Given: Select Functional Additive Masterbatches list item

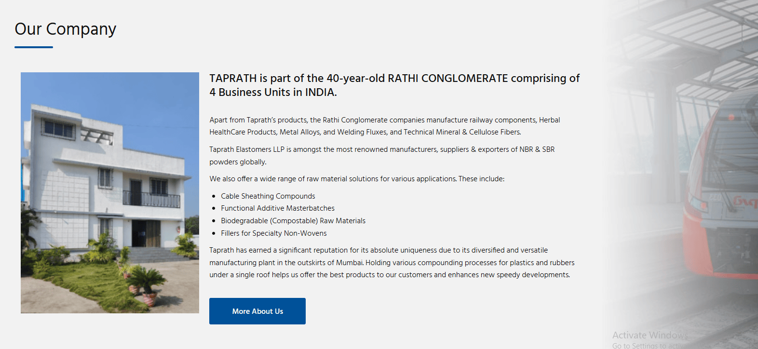Looking at the screenshot, I should pos(278,208).
